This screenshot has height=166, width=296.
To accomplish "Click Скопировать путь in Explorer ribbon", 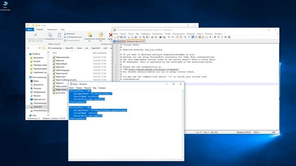I will [73, 37].
